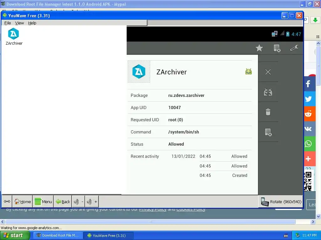The image size is (321, 240).
Task: Open the logs list icon in top toolbar
Action: tap(277, 48)
